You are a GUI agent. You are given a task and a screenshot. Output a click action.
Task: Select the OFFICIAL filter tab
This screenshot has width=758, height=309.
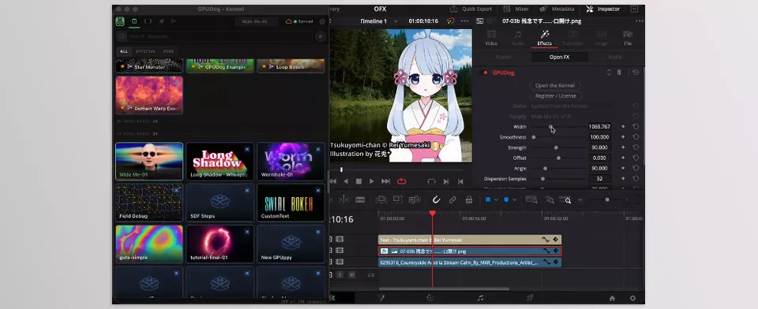click(145, 51)
